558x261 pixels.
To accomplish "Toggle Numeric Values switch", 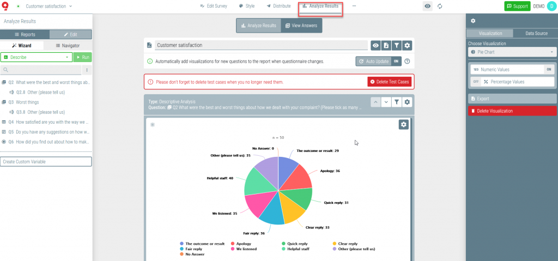I will (549, 70).
